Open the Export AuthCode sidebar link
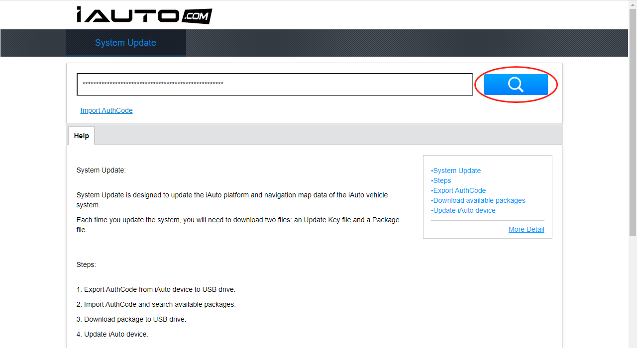637x348 pixels. [x=458, y=190]
